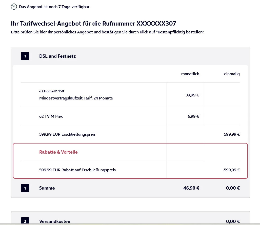Select the DSL und Festnetz section header
The image size is (260, 225).
(57, 56)
